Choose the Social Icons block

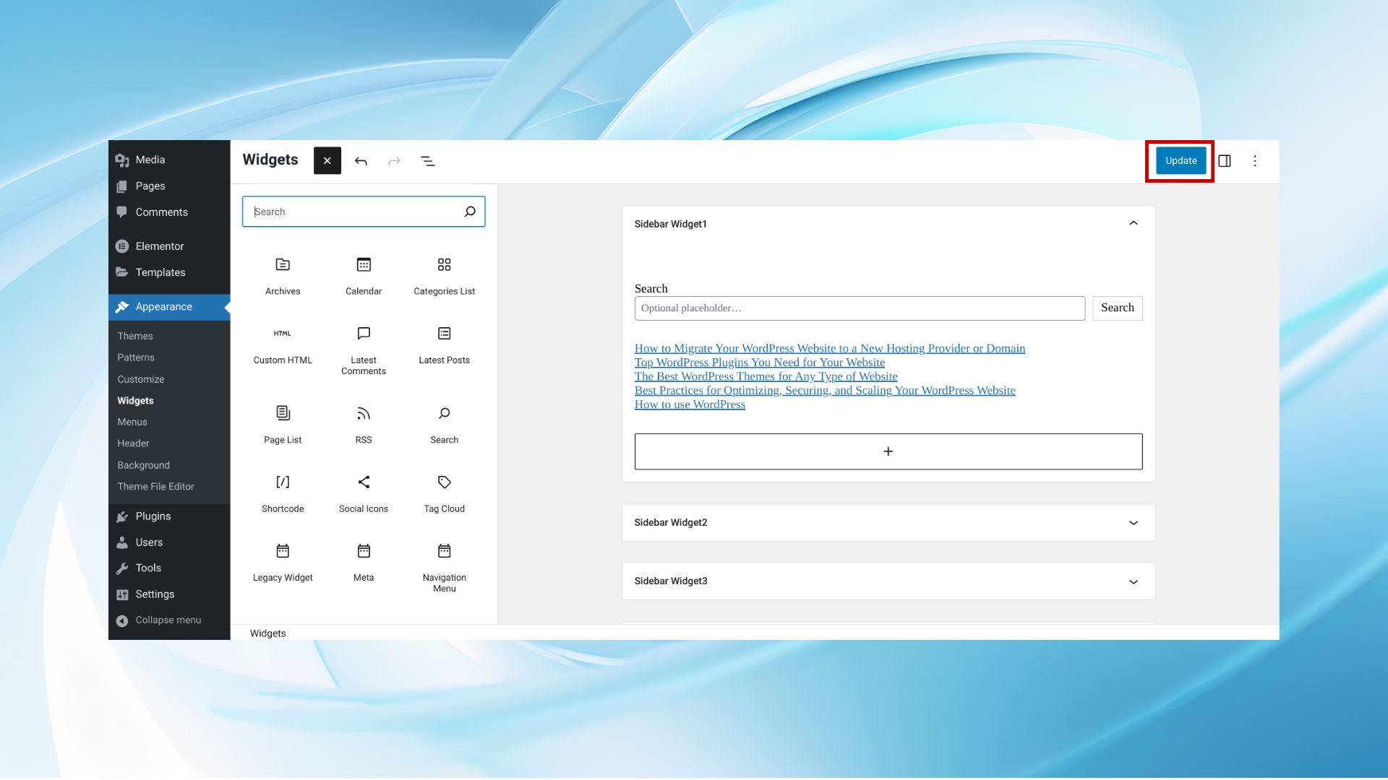click(364, 493)
